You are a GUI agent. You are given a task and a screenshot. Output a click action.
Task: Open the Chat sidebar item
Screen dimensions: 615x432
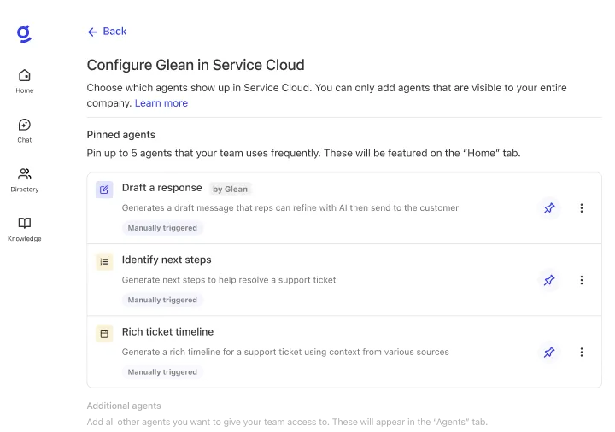click(x=24, y=131)
